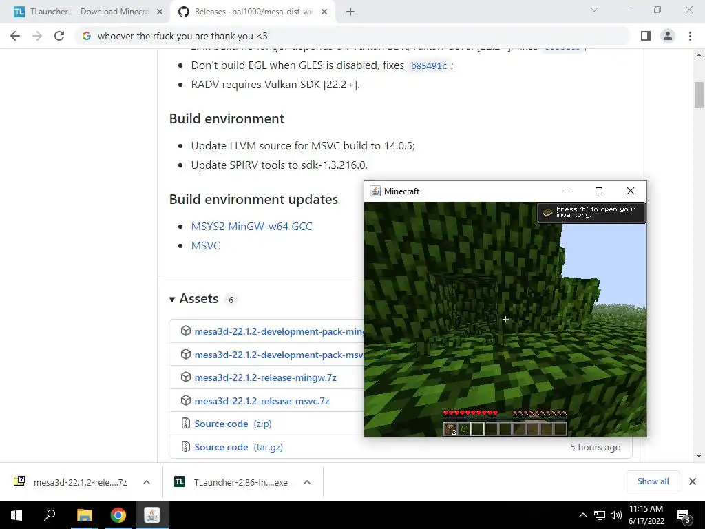
Task: Click the page vertical scrollbar thumb
Action: (x=699, y=95)
